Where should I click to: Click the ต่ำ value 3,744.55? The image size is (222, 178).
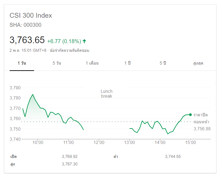[x=173, y=157]
